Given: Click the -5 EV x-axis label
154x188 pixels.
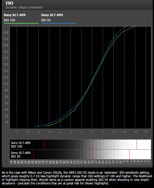Looking at the screenshot, I should (x=38, y=132).
